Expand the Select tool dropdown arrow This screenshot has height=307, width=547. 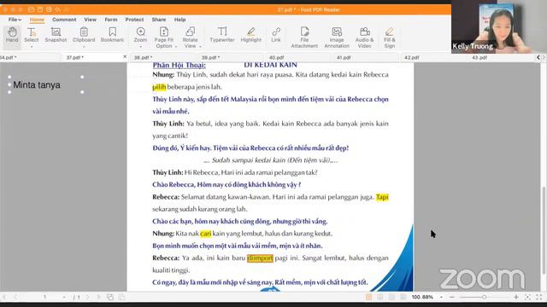(x=32, y=46)
